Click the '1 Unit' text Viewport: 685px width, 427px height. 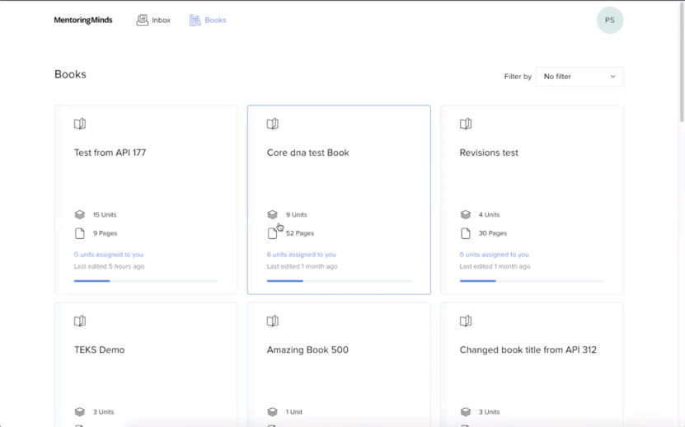(294, 411)
